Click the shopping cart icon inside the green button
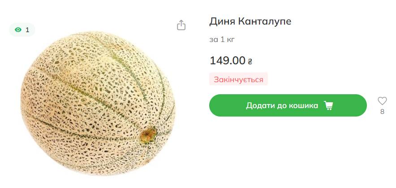 pos(328,105)
